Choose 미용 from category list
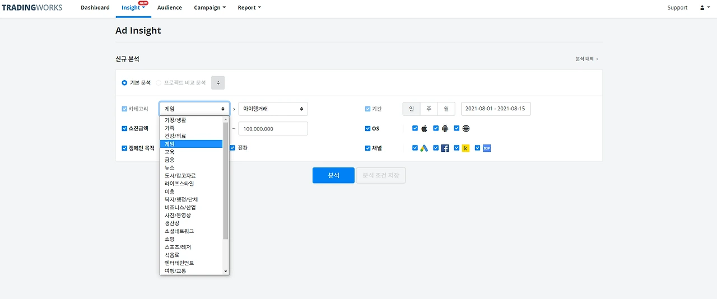This screenshot has height=299, width=717. pos(192,191)
